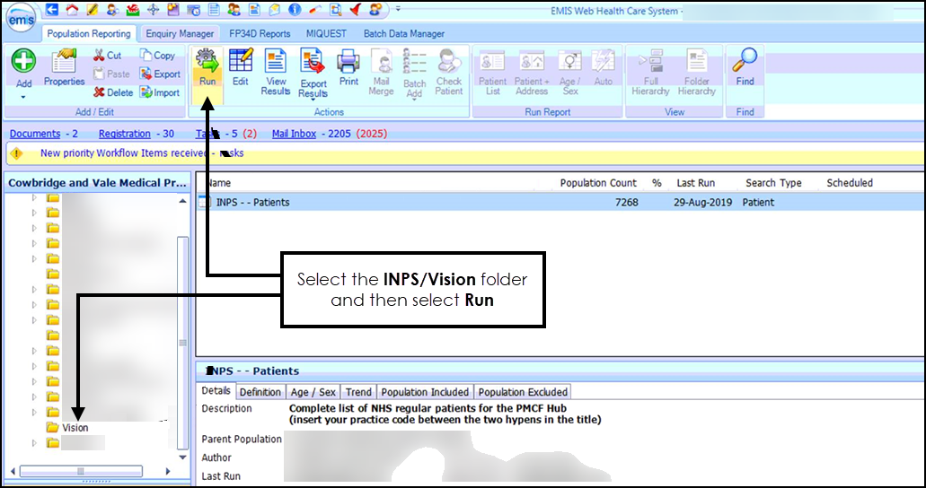
Task: Open the Mail Inbox link
Action: pos(294,134)
